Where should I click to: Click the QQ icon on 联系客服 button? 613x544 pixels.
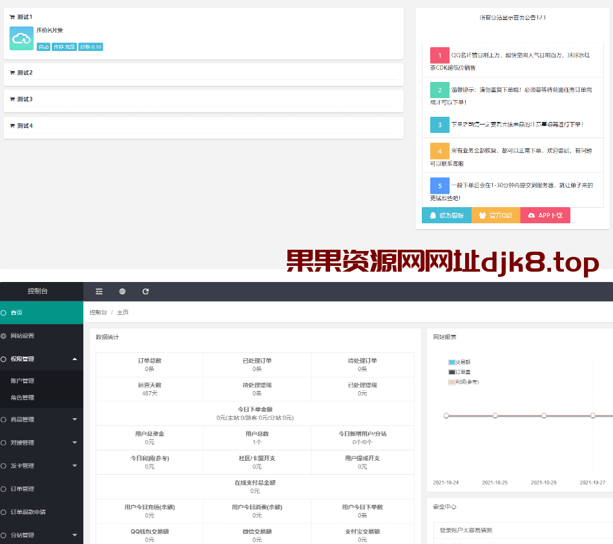pos(433,215)
